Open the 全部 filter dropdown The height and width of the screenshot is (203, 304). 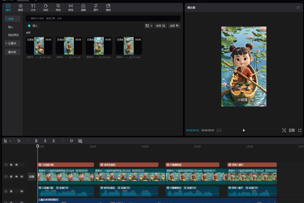(174, 26)
